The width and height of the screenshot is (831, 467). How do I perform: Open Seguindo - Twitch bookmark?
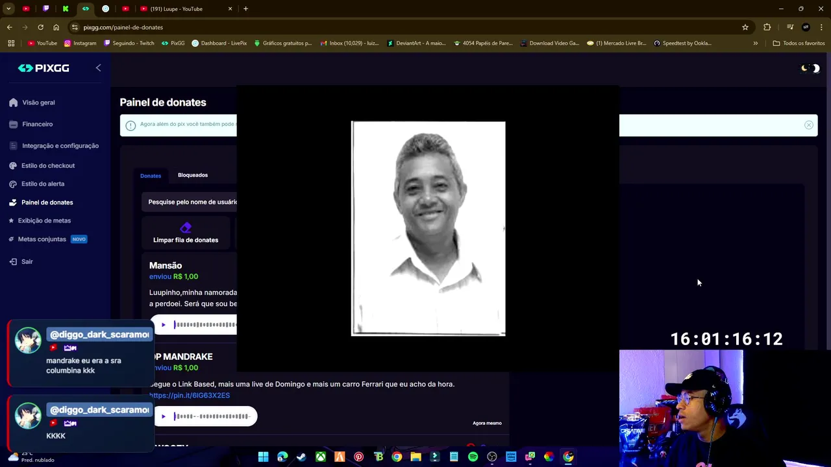pos(128,43)
